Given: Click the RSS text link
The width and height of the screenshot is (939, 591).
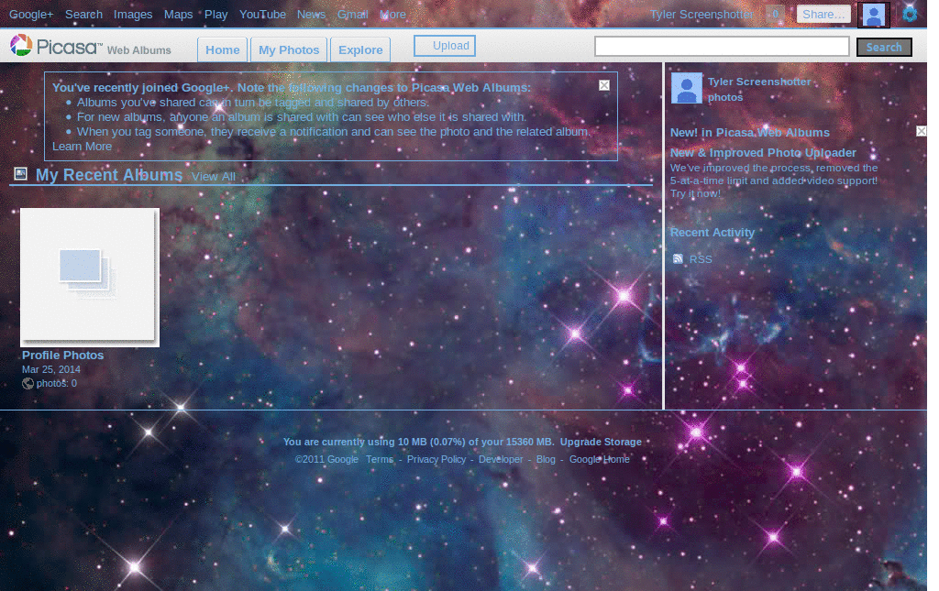Looking at the screenshot, I should click(x=701, y=259).
